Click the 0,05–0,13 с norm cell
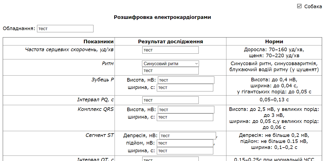This screenshot has width=324, height=161. click(274, 100)
